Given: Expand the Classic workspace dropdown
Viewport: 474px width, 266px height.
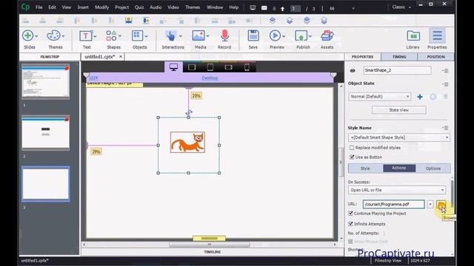Looking at the screenshot, I should pos(410,7).
